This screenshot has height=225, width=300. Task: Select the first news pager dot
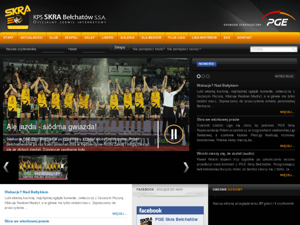click(198, 76)
